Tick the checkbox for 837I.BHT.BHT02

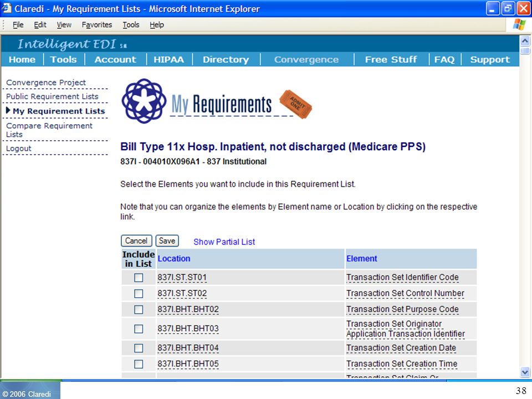point(139,309)
